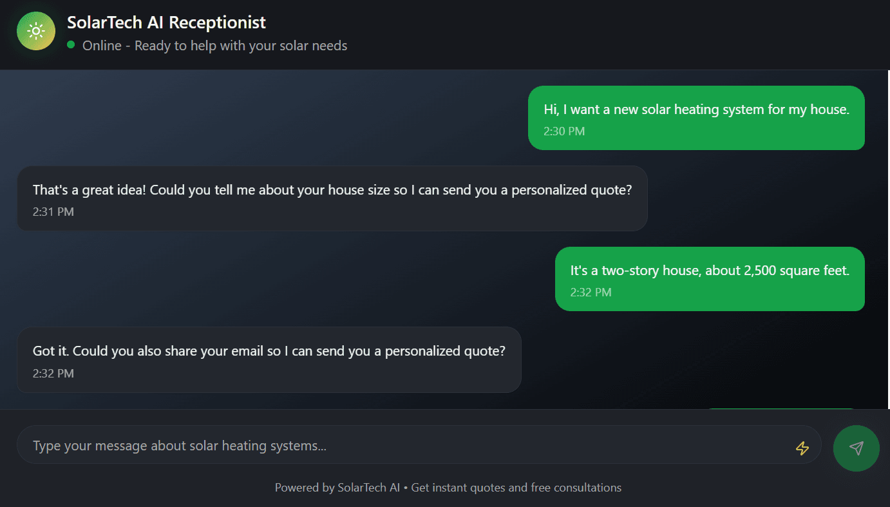Screen dimensions: 890x507
Task: Click the "share your email" assistant message
Action: (x=269, y=352)
